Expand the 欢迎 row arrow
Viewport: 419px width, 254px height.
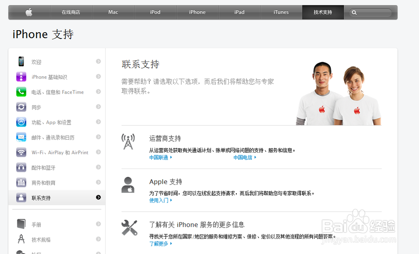coord(98,61)
